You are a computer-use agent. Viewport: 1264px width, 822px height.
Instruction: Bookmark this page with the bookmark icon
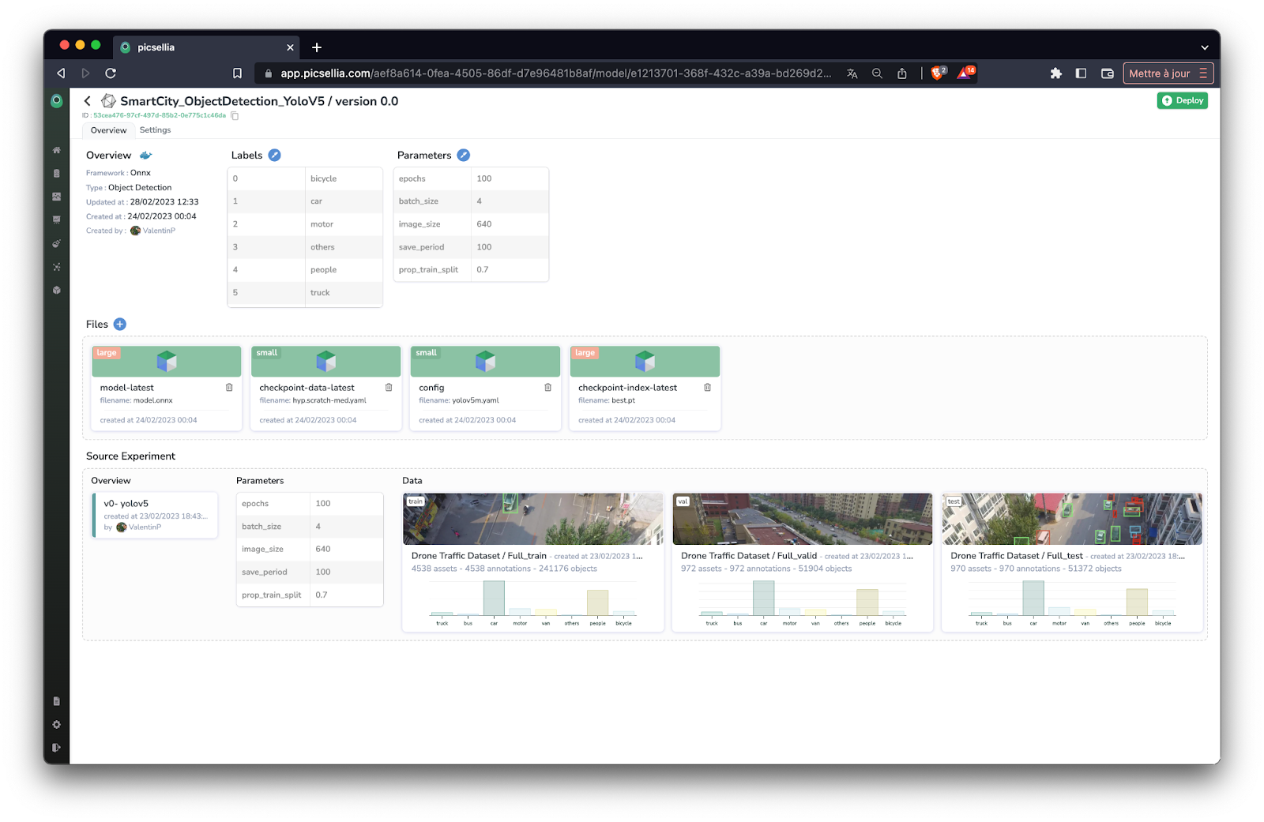pyautogui.click(x=237, y=73)
